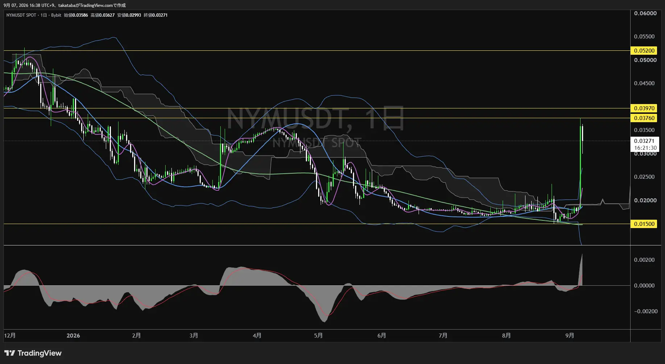
Task: Click the 2026 time axis label
Action: [73, 336]
